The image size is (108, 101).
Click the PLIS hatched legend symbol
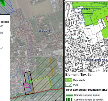[69, 85]
